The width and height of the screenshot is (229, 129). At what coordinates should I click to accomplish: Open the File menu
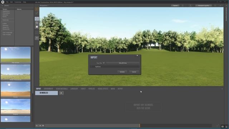click(x=7, y=2)
